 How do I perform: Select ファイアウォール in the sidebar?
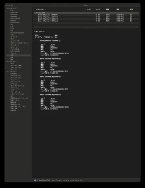pos(16,68)
